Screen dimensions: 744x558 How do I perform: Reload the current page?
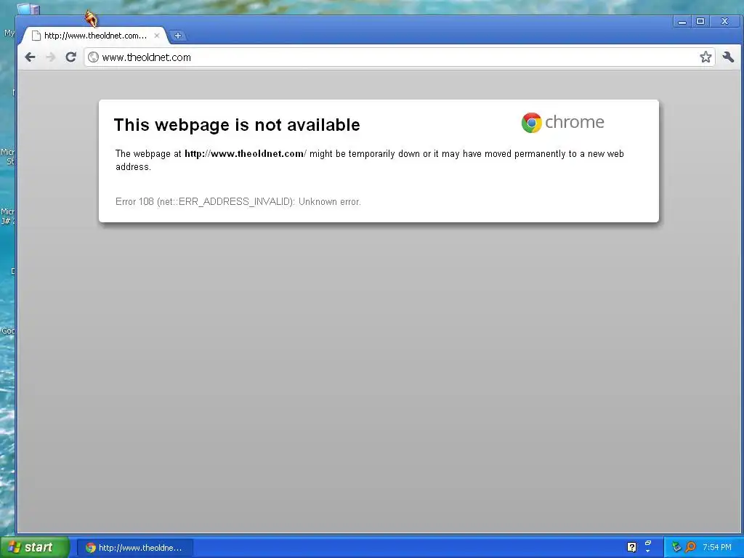[x=70, y=57]
